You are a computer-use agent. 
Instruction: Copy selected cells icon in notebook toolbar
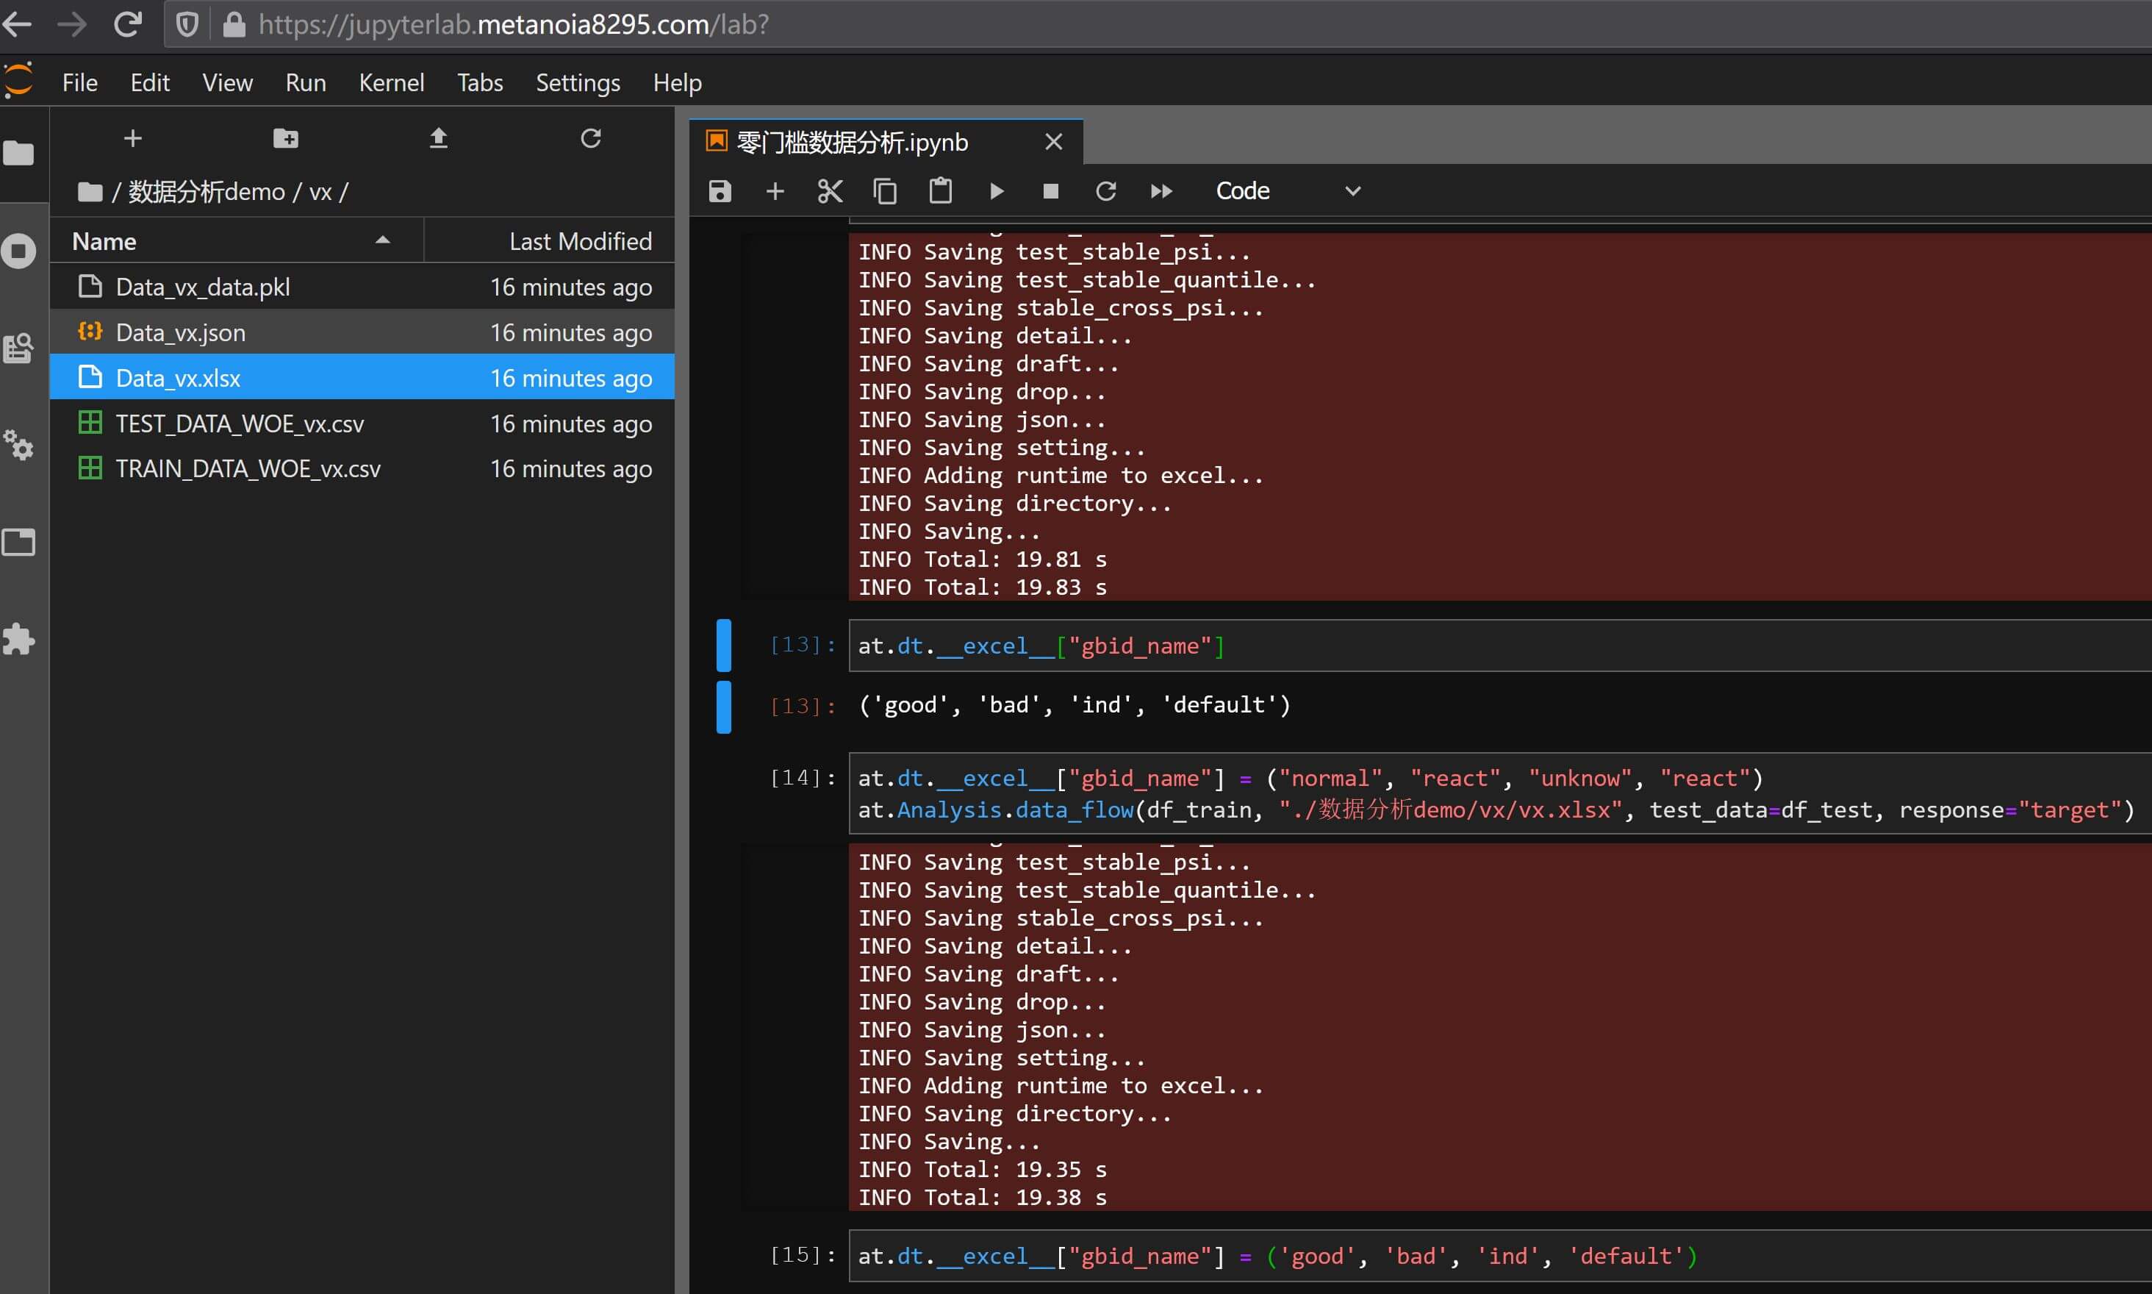coord(885,191)
